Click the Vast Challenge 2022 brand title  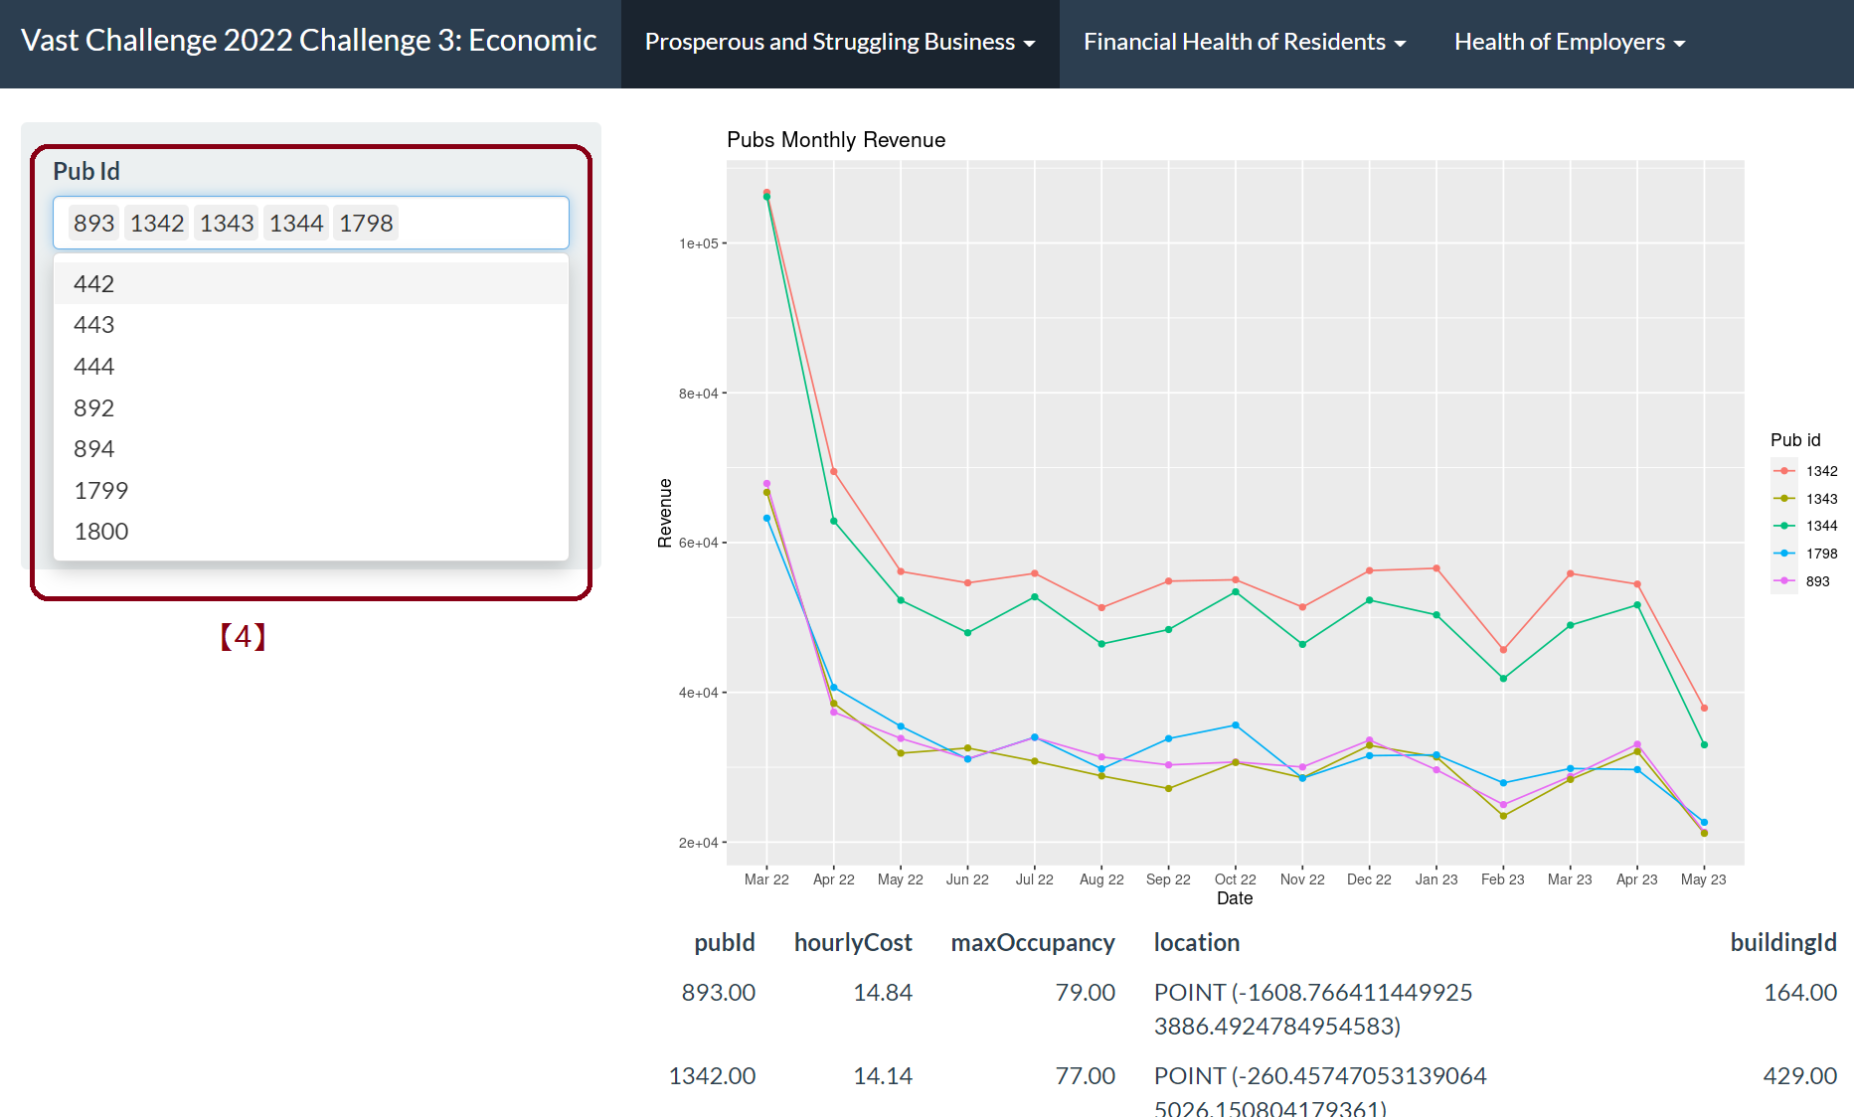pyautogui.click(x=308, y=41)
